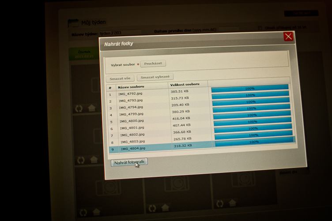Click the Procházet browse button
The height and width of the screenshot is (221, 332).
[x=153, y=64]
